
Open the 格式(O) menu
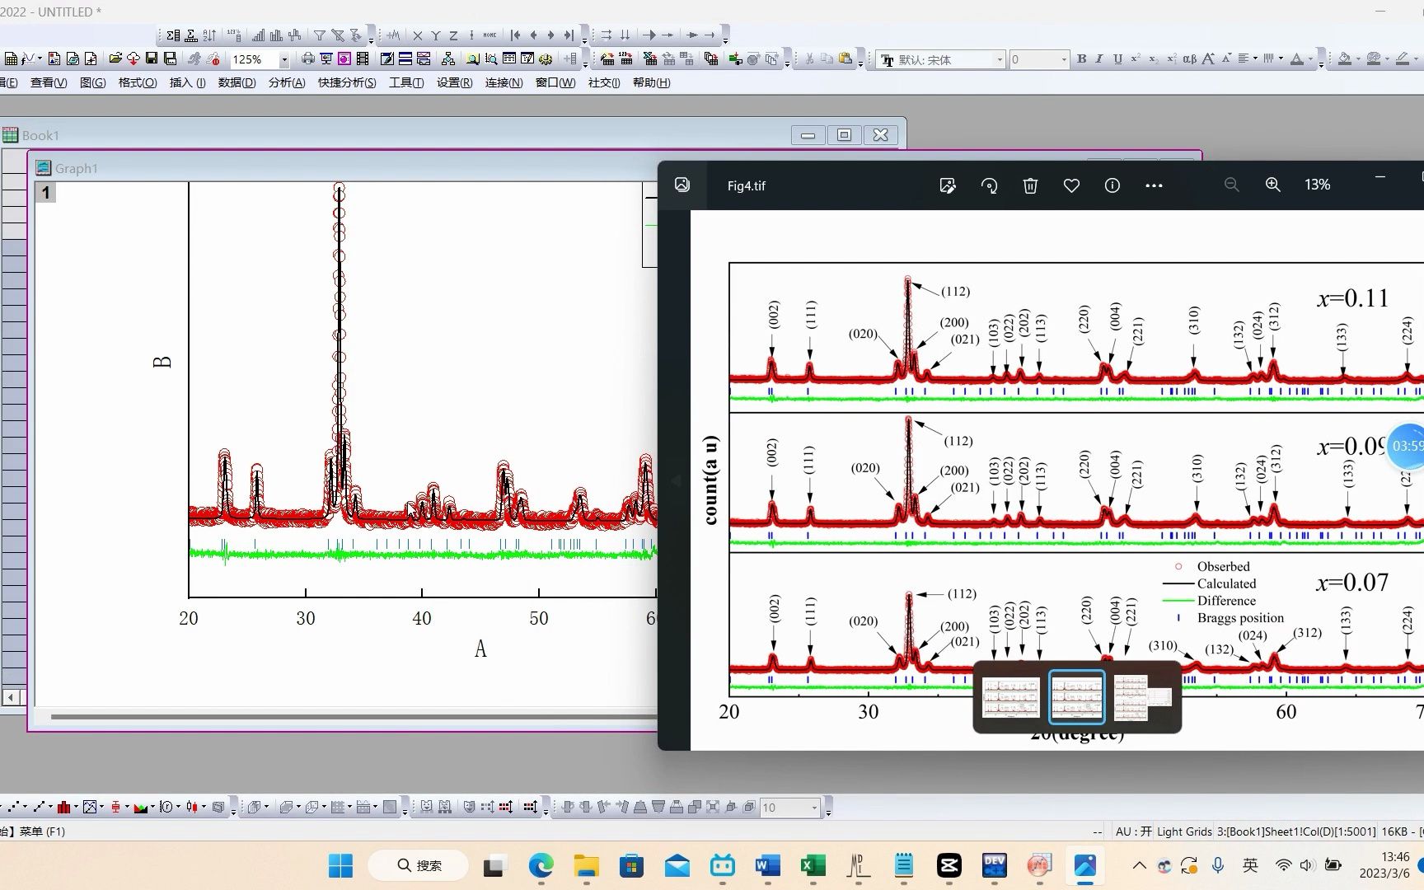[x=137, y=82]
